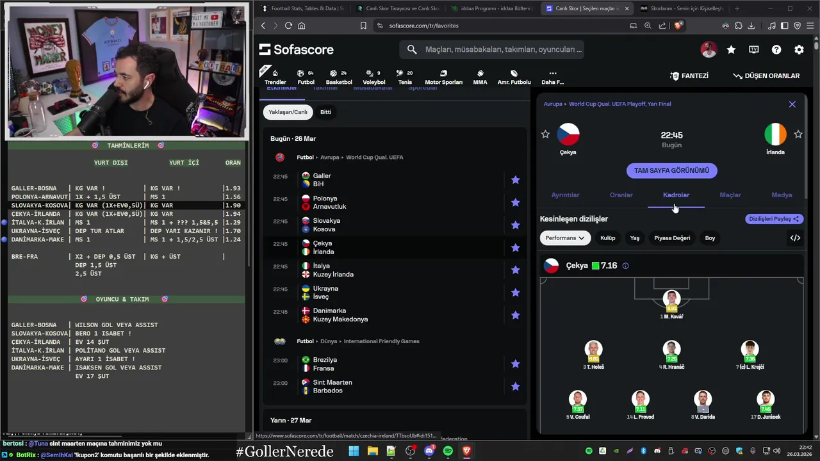Open Windows Start menu
820x461 pixels.
(354, 451)
